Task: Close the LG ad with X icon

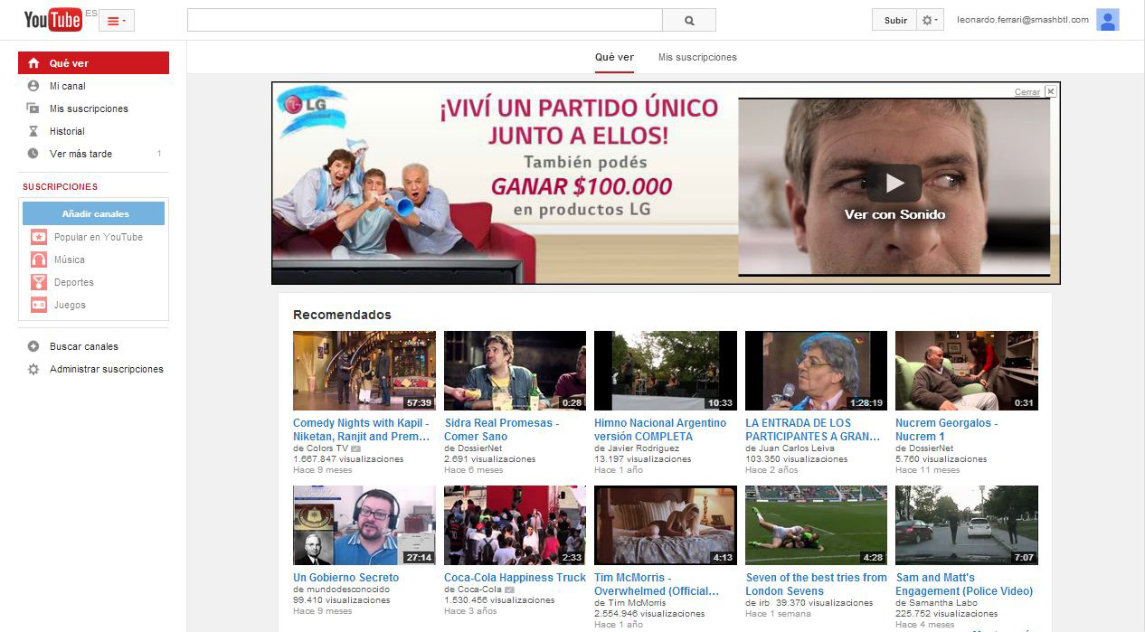Action: coord(1050,91)
